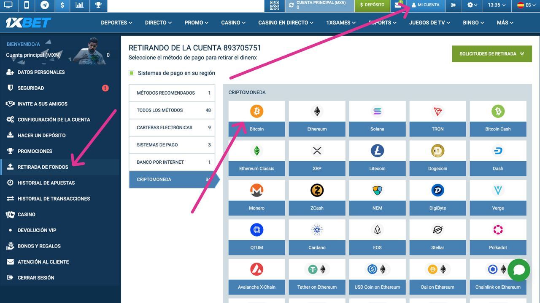Select the TRON payment method

(x=437, y=119)
